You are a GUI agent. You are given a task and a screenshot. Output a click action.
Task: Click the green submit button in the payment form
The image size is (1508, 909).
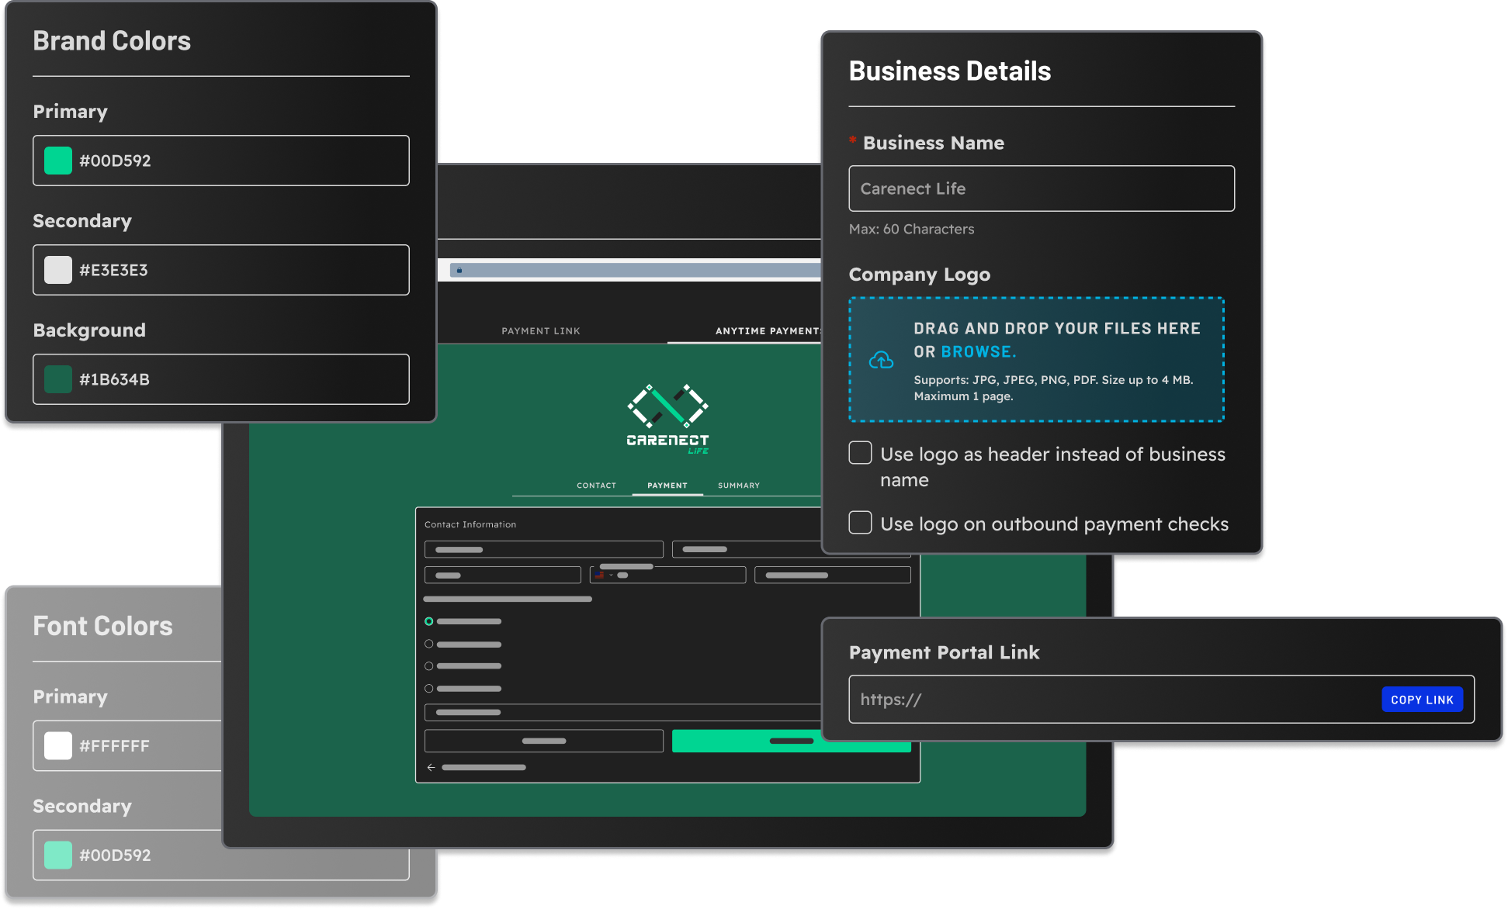coord(791,741)
